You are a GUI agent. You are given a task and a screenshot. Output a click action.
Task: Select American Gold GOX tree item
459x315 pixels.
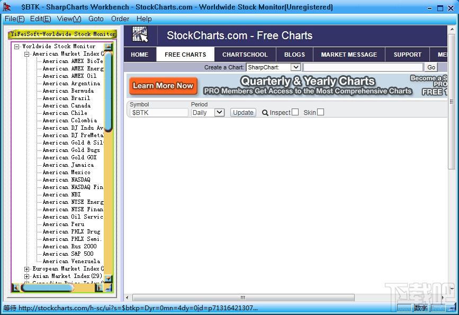(x=70, y=158)
